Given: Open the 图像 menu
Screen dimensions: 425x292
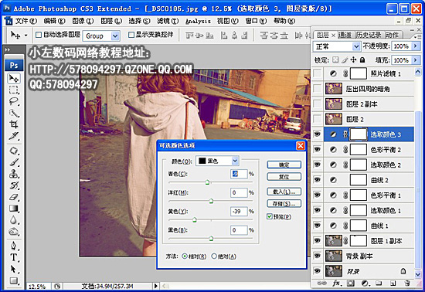Looking at the screenshot, I should click(83, 21).
